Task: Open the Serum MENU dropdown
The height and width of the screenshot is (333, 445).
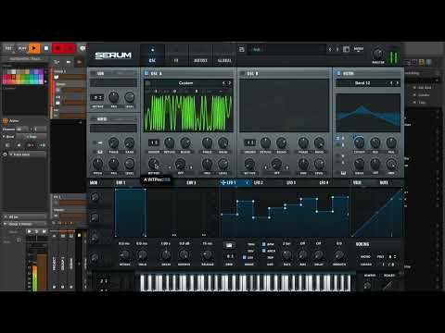Action: point(359,49)
